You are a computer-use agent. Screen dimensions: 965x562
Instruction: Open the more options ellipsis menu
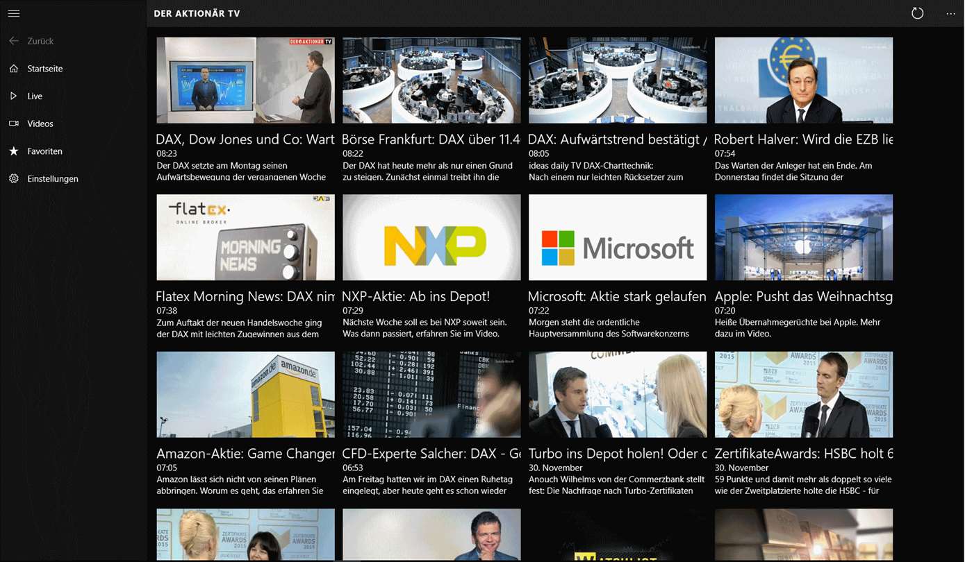[x=950, y=13]
